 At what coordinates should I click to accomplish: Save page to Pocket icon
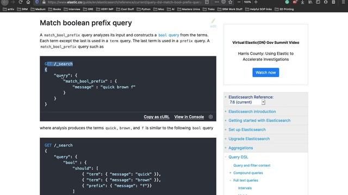223,2
